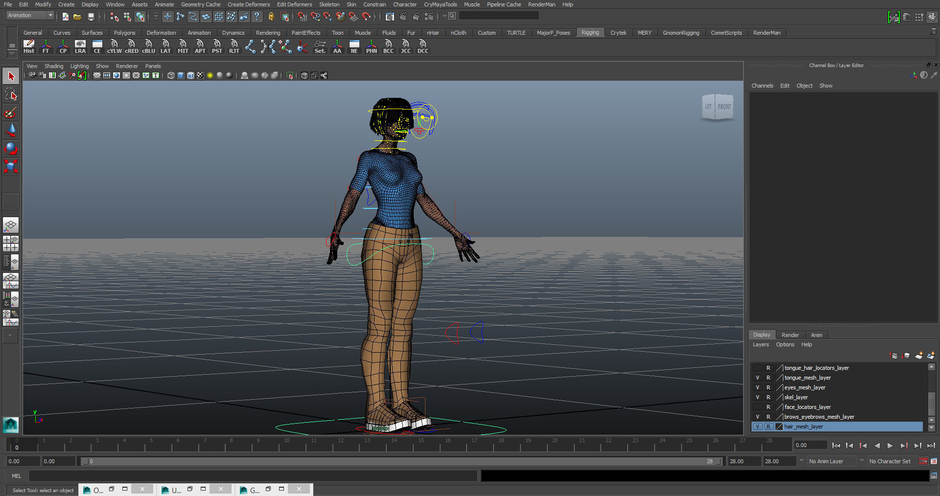The width and height of the screenshot is (940, 496).
Task: Show the tongue_hair_locators_layer using its visibility box
Action: tap(757, 368)
